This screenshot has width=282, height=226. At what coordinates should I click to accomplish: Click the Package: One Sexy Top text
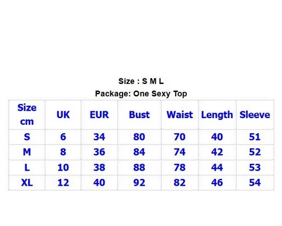coord(141,94)
